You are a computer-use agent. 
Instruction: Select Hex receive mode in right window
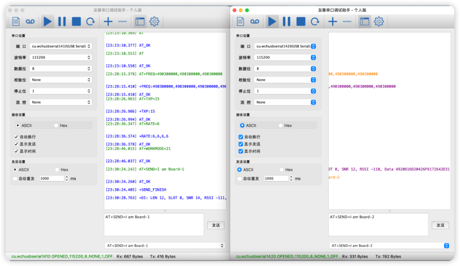pyautogui.click(x=281, y=125)
